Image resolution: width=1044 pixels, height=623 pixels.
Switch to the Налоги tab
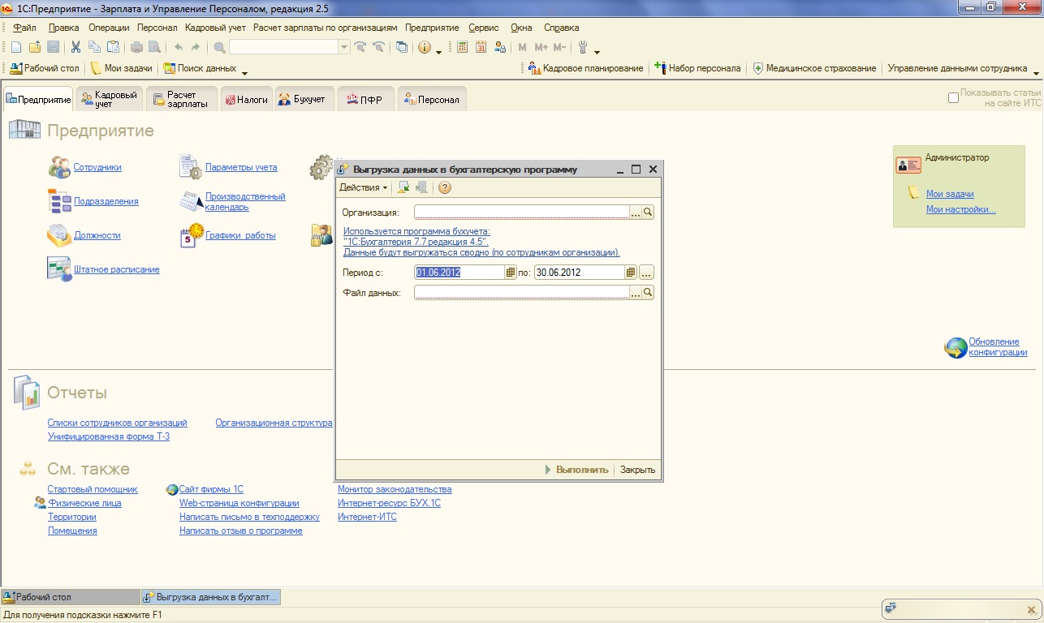(x=246, y=100)
